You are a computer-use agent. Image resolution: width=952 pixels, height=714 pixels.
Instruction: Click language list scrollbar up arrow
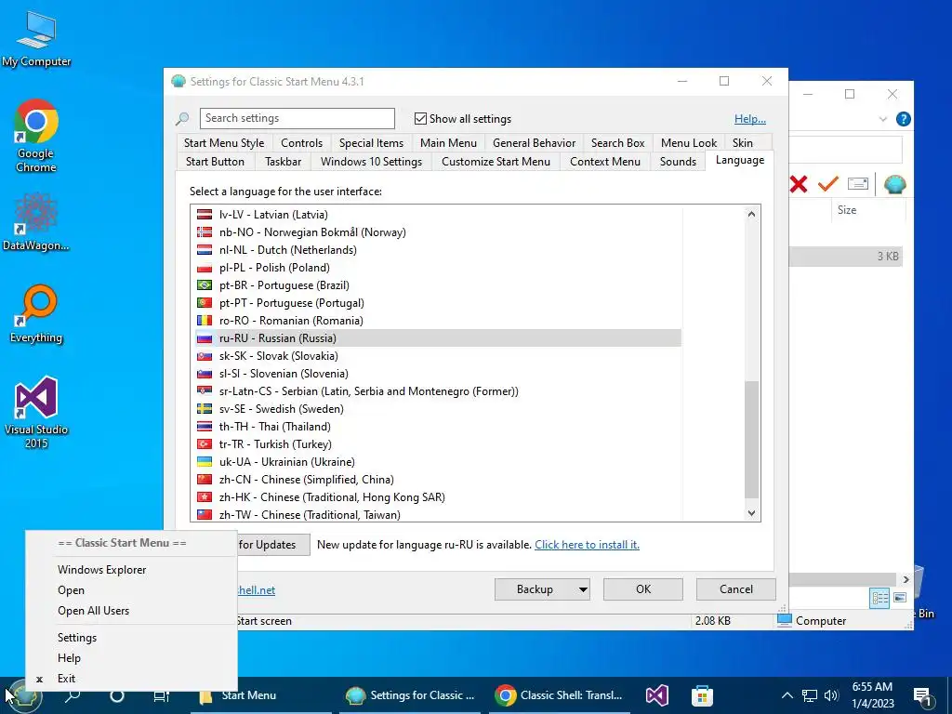[751, 214]
